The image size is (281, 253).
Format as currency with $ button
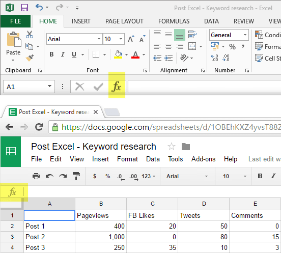click(95, 176)
